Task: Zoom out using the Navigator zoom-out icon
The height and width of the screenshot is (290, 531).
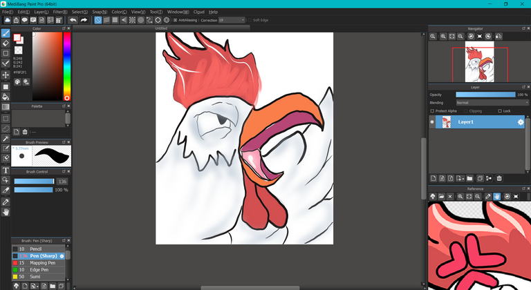Action: 460,36
